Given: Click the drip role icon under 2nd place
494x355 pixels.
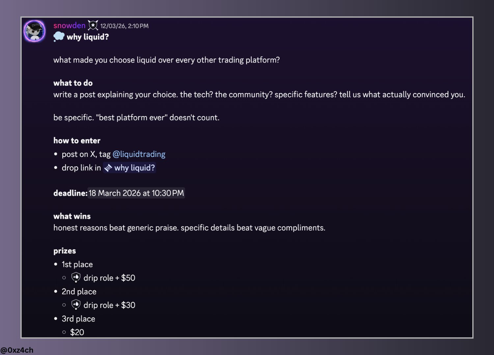Looking at the screenshot, I should coord(76,305).
